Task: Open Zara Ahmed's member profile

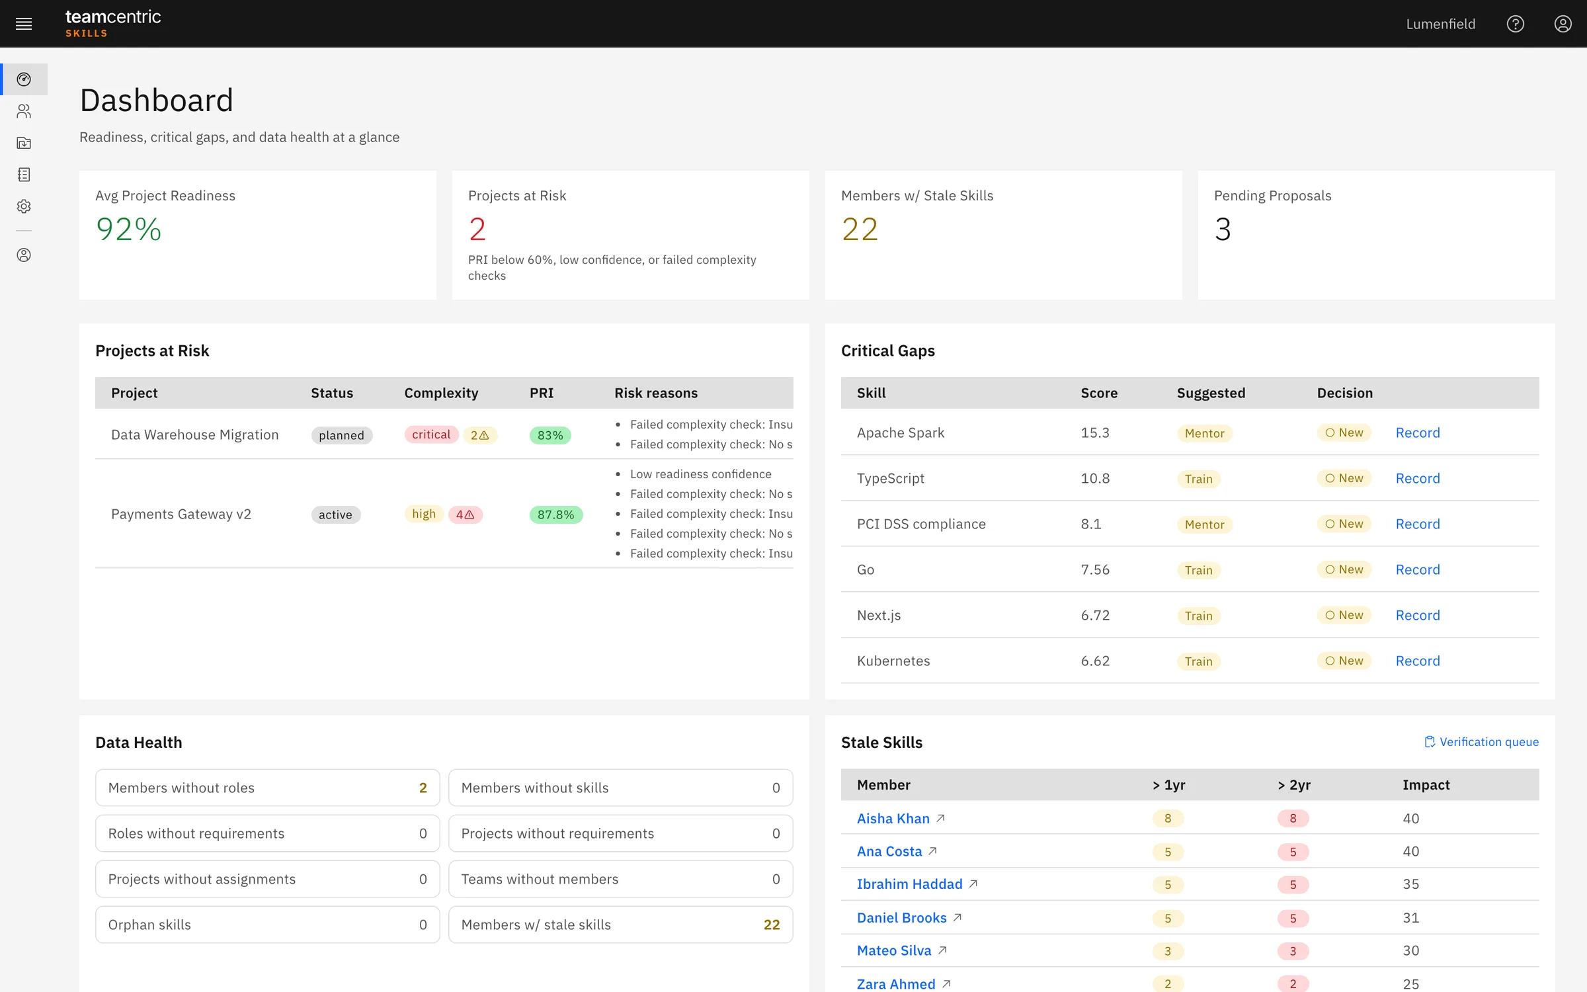Action: [896, 984]
